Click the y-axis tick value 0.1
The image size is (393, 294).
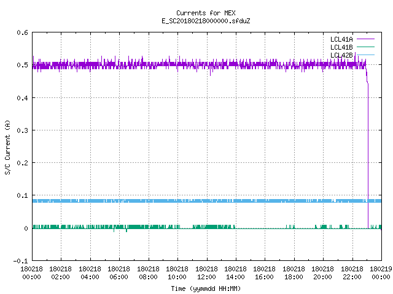[x=22, y=196]
